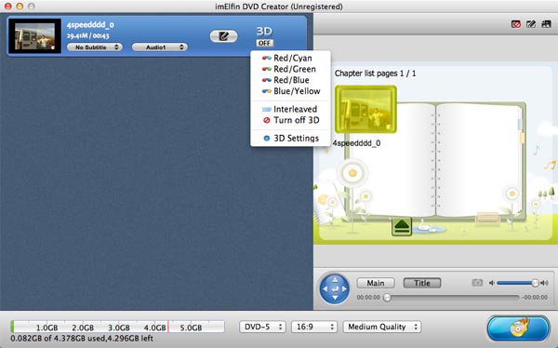
Task: Click the burn disc button
Action: click(518, 328)
